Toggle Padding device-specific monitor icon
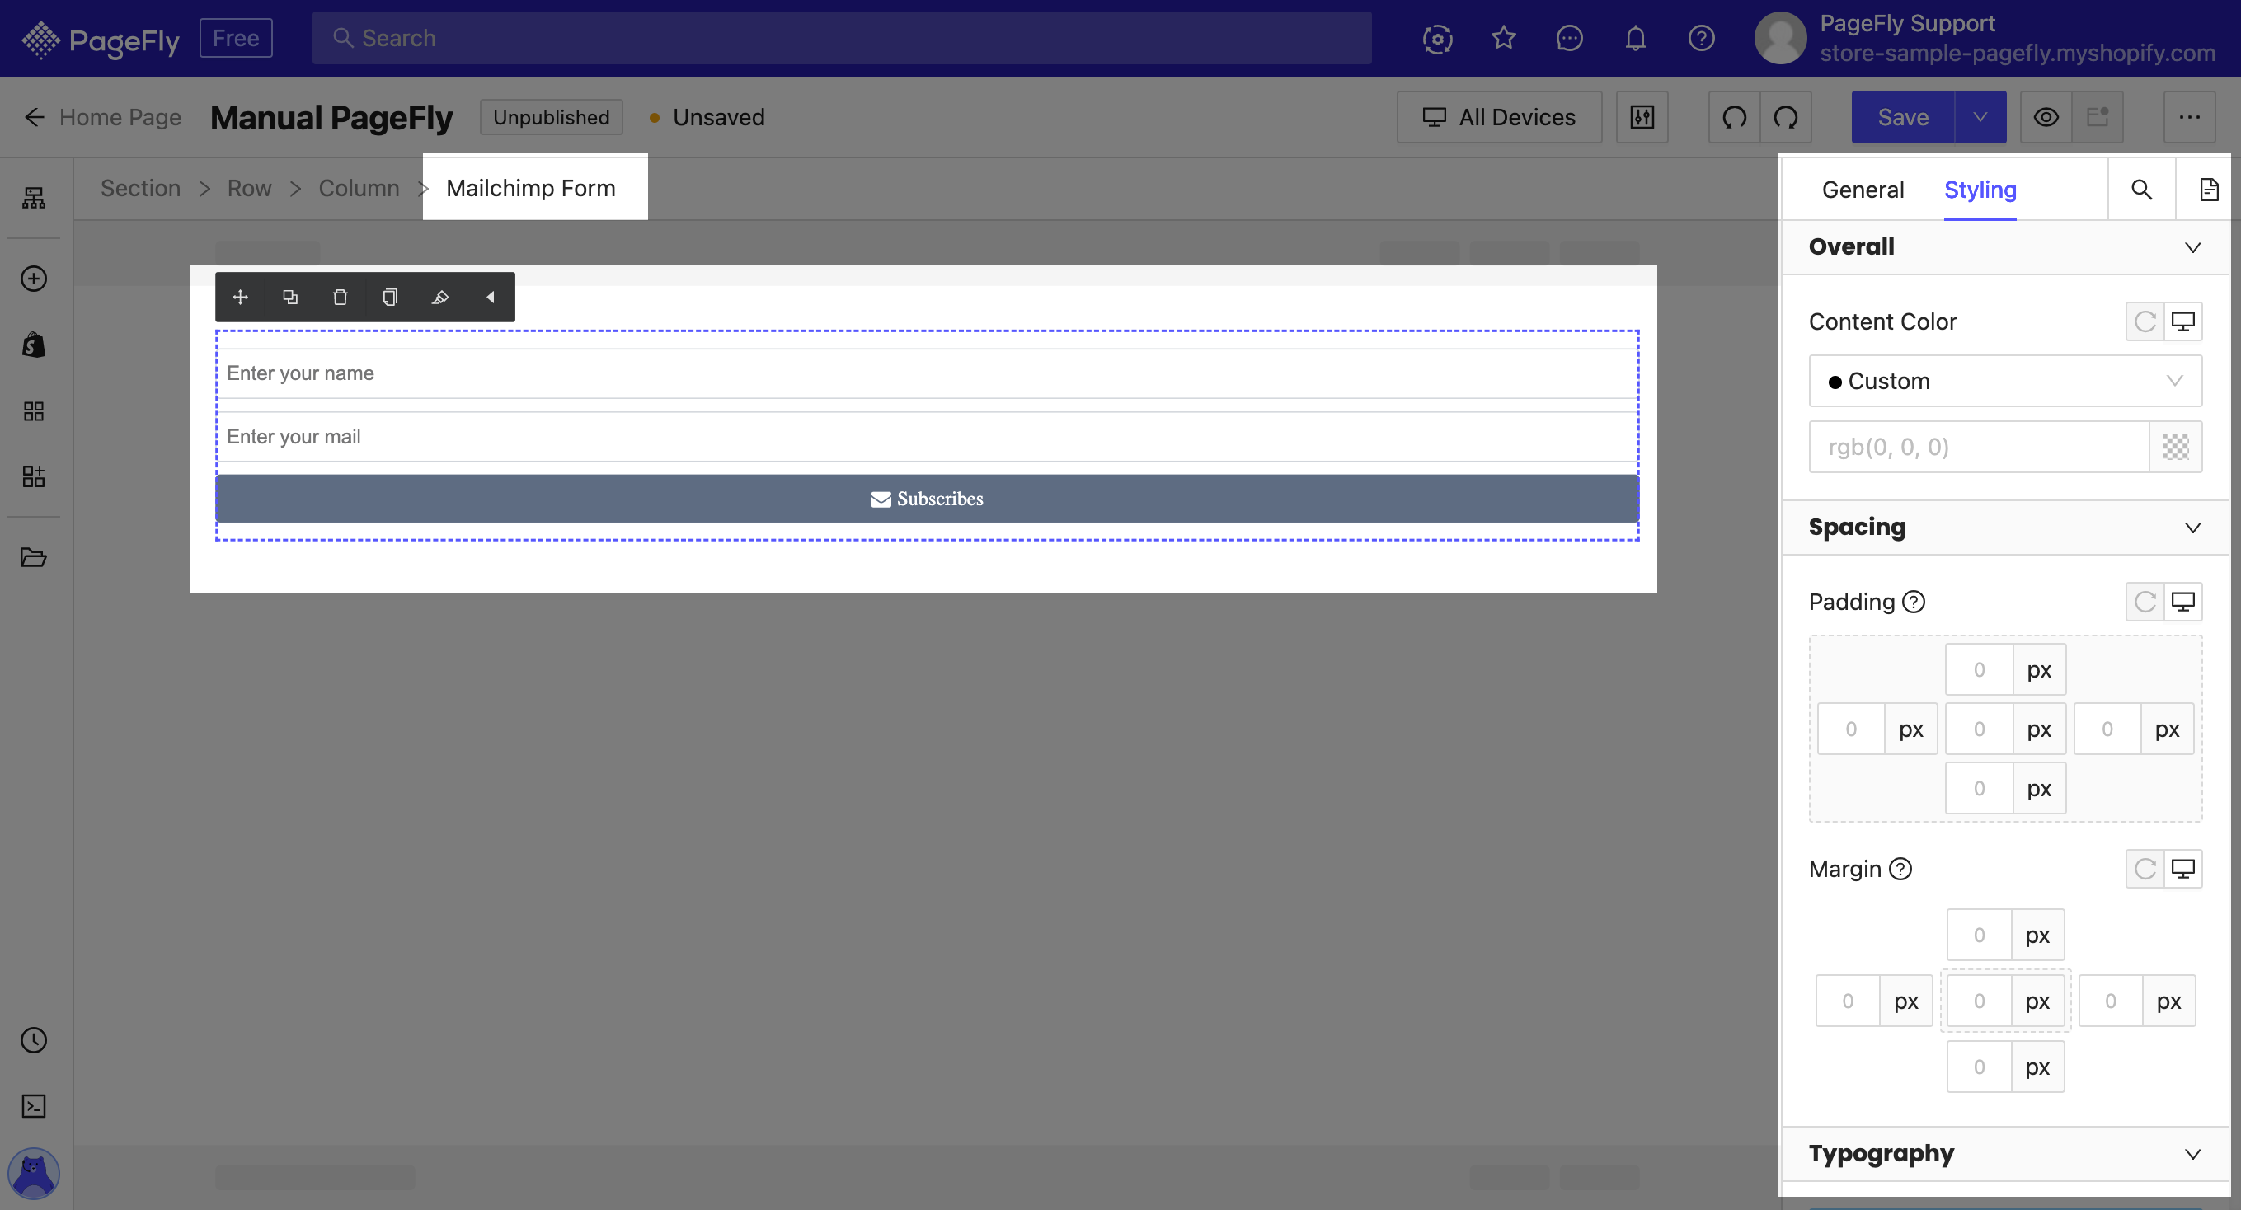Viewport: 2241px width, 1210px height. 2182,602
